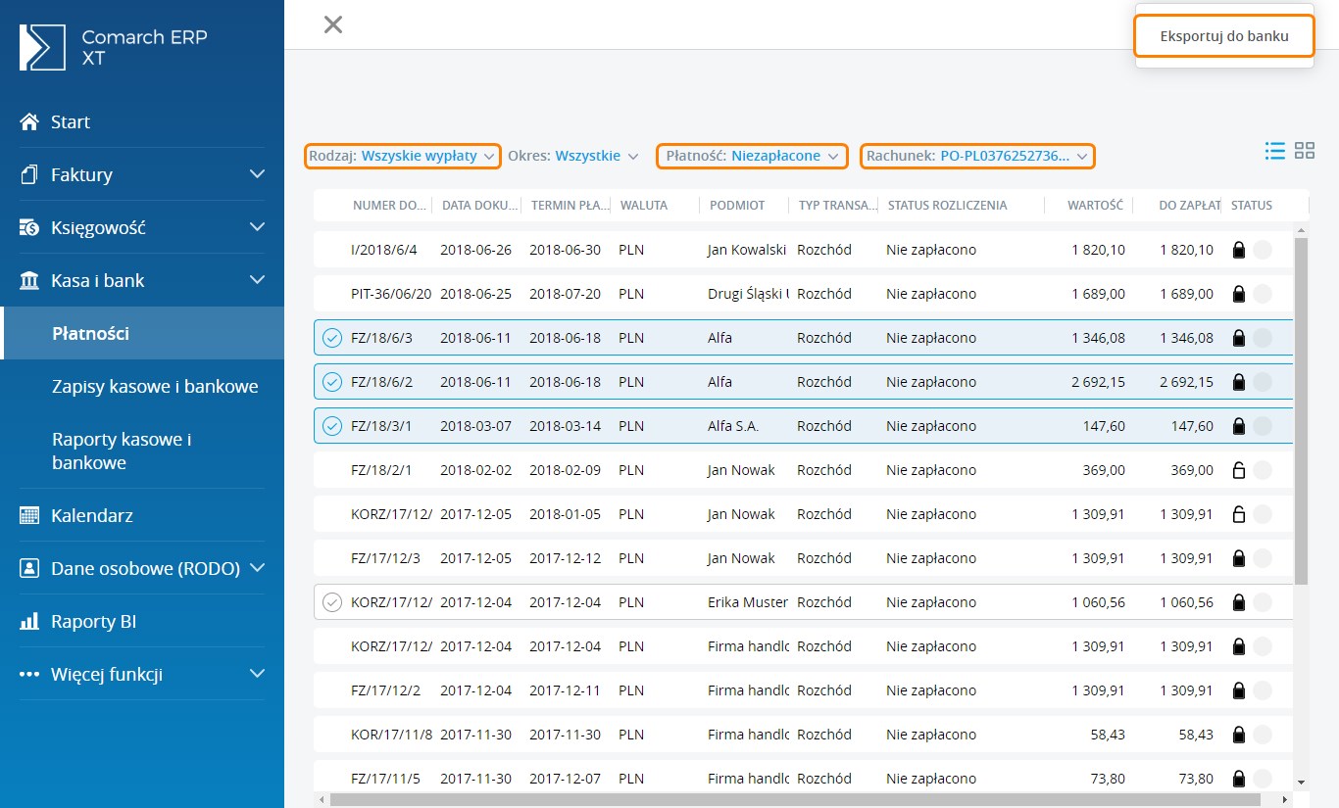The width and height of the screenshot is (1339, 808).
Task: Sort by the TERMIN PŁA... column header
Action: (569, 206)
